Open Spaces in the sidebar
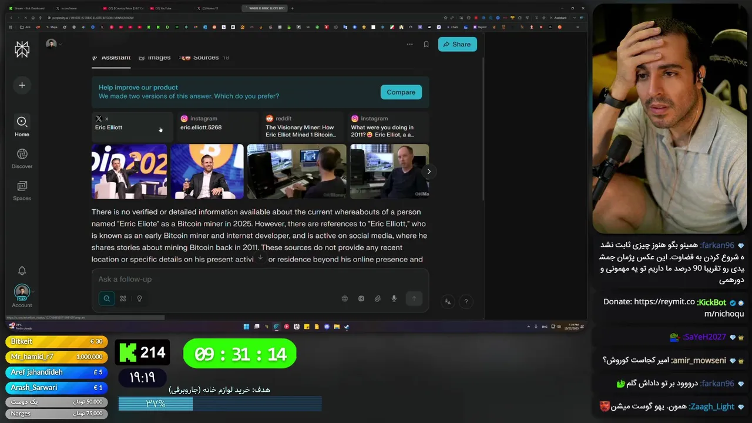The height and width of the screenshot is (423, 752). tap(22, 190)
